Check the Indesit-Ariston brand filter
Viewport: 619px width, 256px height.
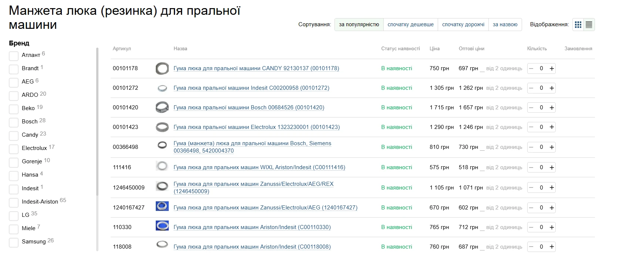[14, 202]
